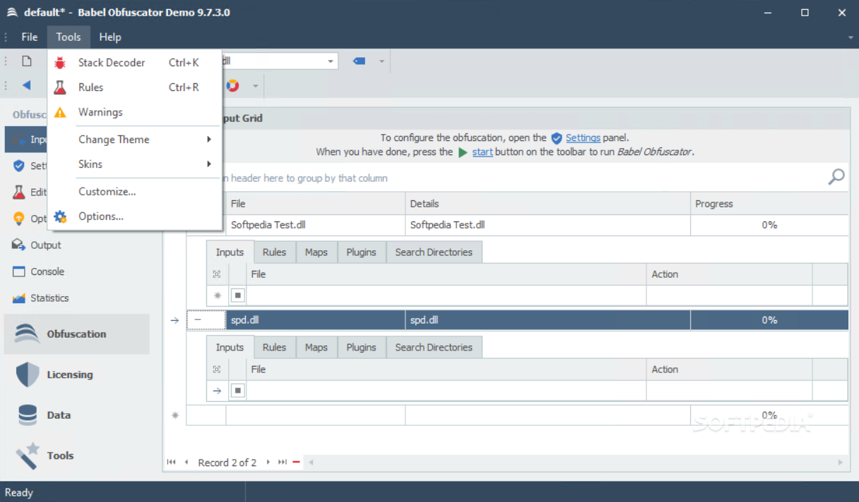The height and width of the screenshot is (502, 859).
Task: Select Inputs tab under spd.dll
Action: pyautogui.click(x=230, y=348)
